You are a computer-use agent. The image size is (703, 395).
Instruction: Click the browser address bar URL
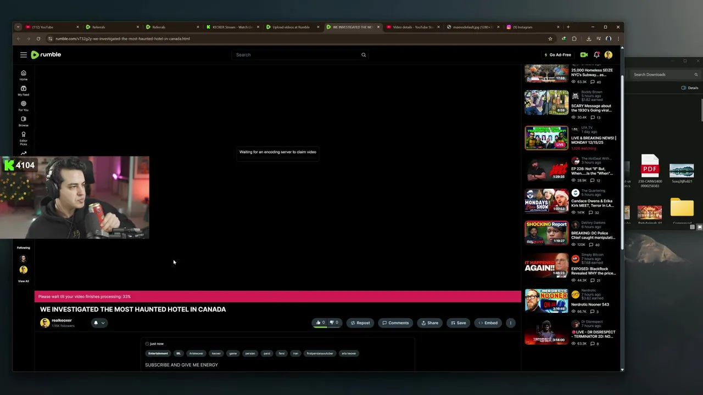point(122,39)
